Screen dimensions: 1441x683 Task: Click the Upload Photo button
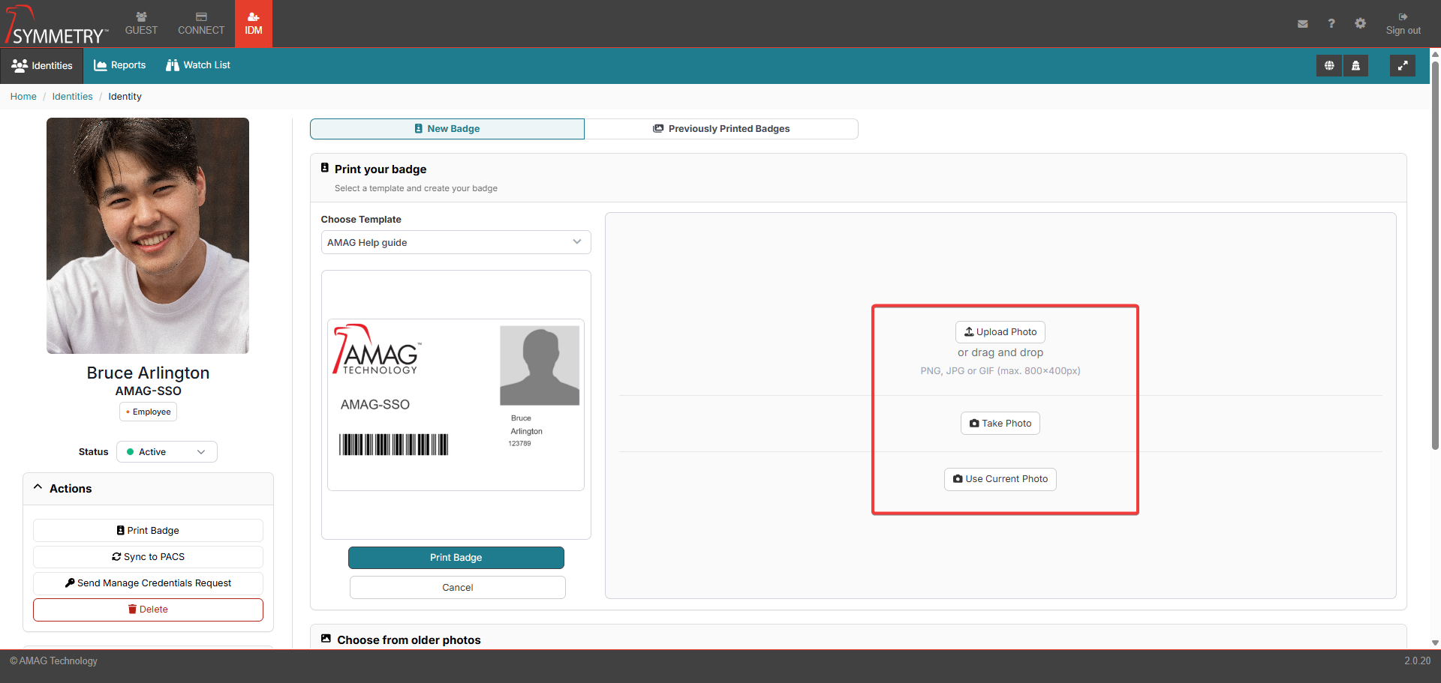[1000, 332]
